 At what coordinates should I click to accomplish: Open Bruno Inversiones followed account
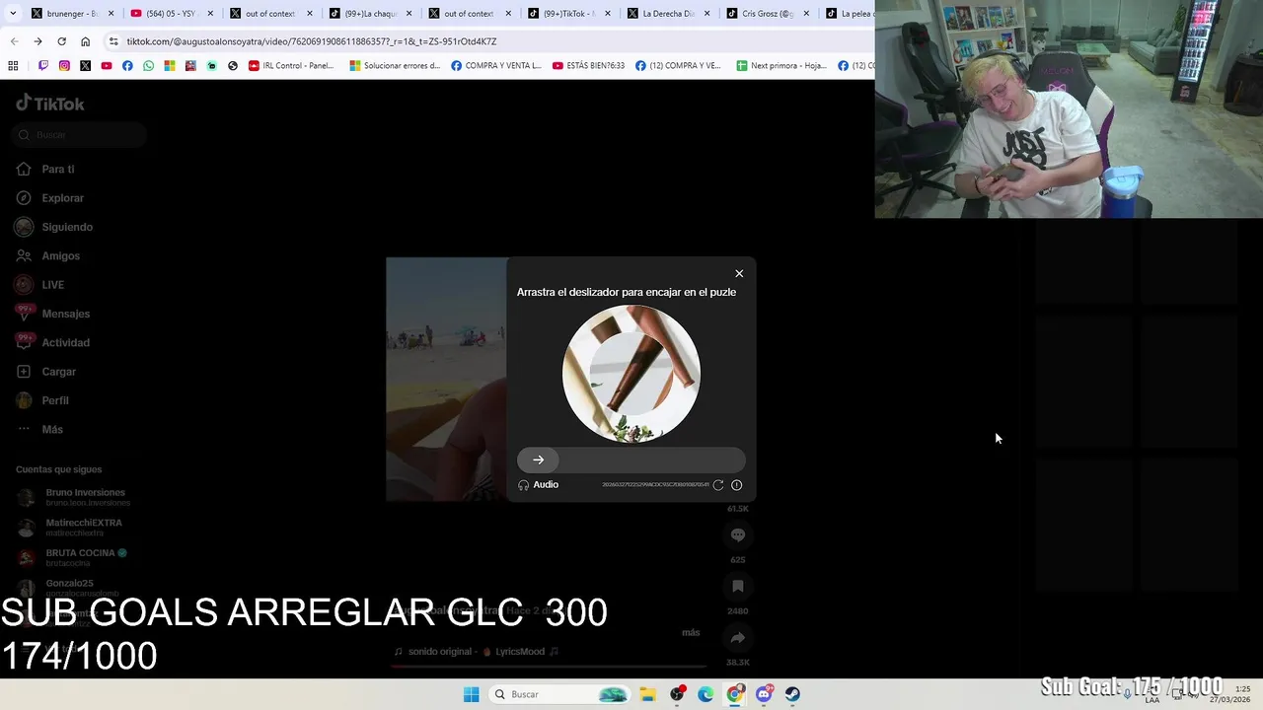click(x=74, y=497)
